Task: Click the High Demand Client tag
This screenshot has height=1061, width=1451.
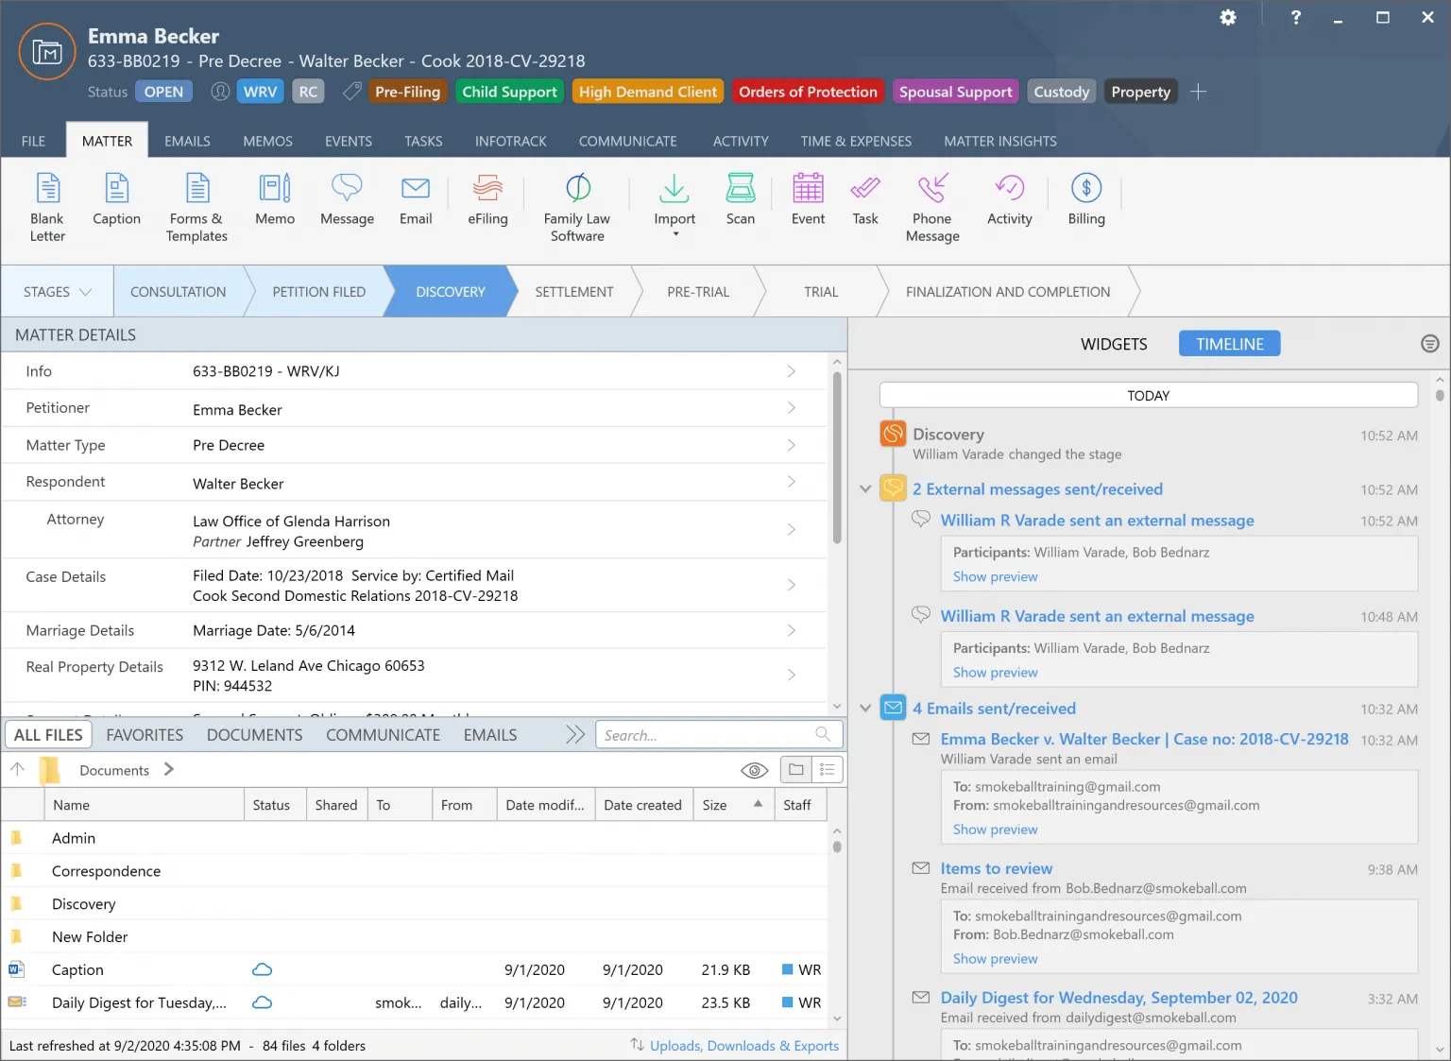Action: click(x=647, y=92)
